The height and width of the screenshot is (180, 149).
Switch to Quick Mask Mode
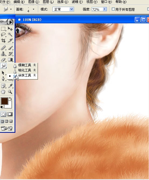click(10, 114)
